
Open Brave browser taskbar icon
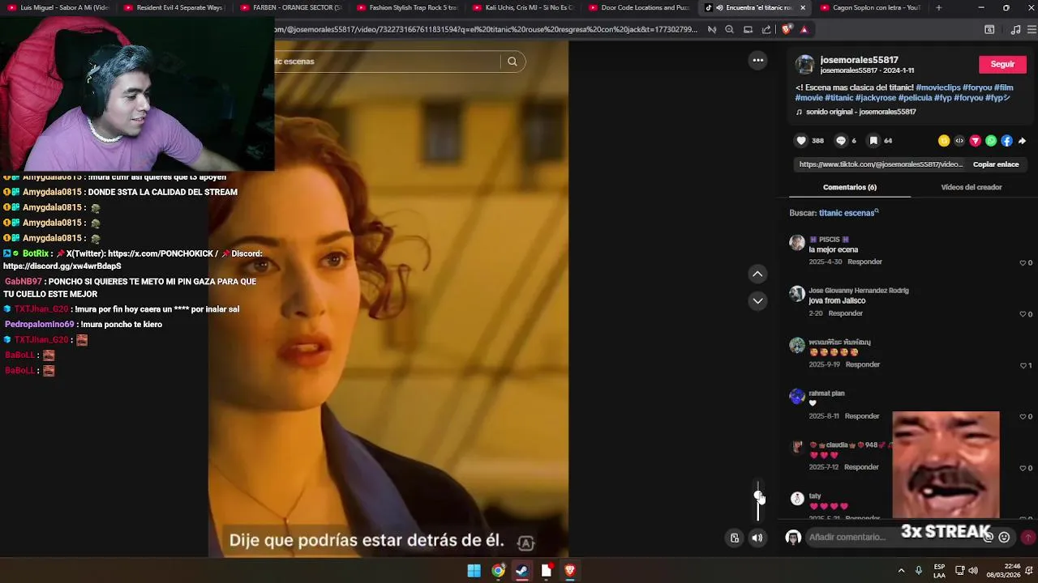(x=570, y=571)
